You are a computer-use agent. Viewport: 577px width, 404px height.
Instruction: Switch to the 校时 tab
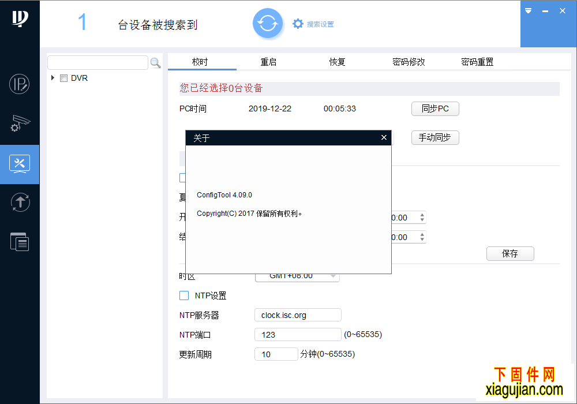tap(200, 62)
